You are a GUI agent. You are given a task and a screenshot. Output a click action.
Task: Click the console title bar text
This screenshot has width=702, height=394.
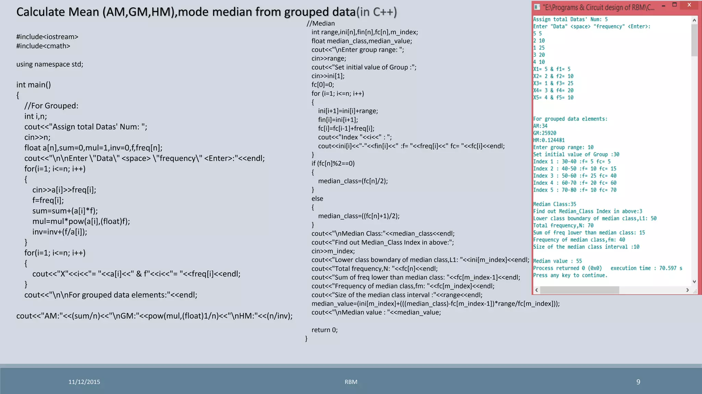(x=598, y=8)
